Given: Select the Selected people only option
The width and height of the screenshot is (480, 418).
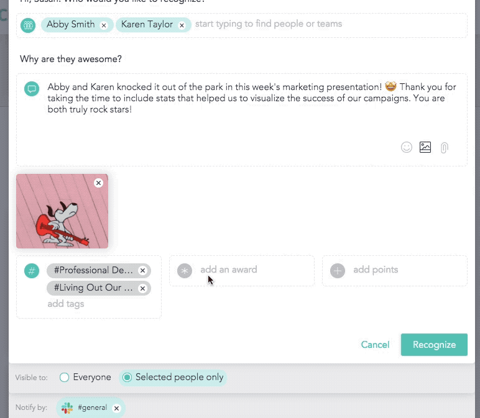Looking at the screenshot, I should click(173, 378).
